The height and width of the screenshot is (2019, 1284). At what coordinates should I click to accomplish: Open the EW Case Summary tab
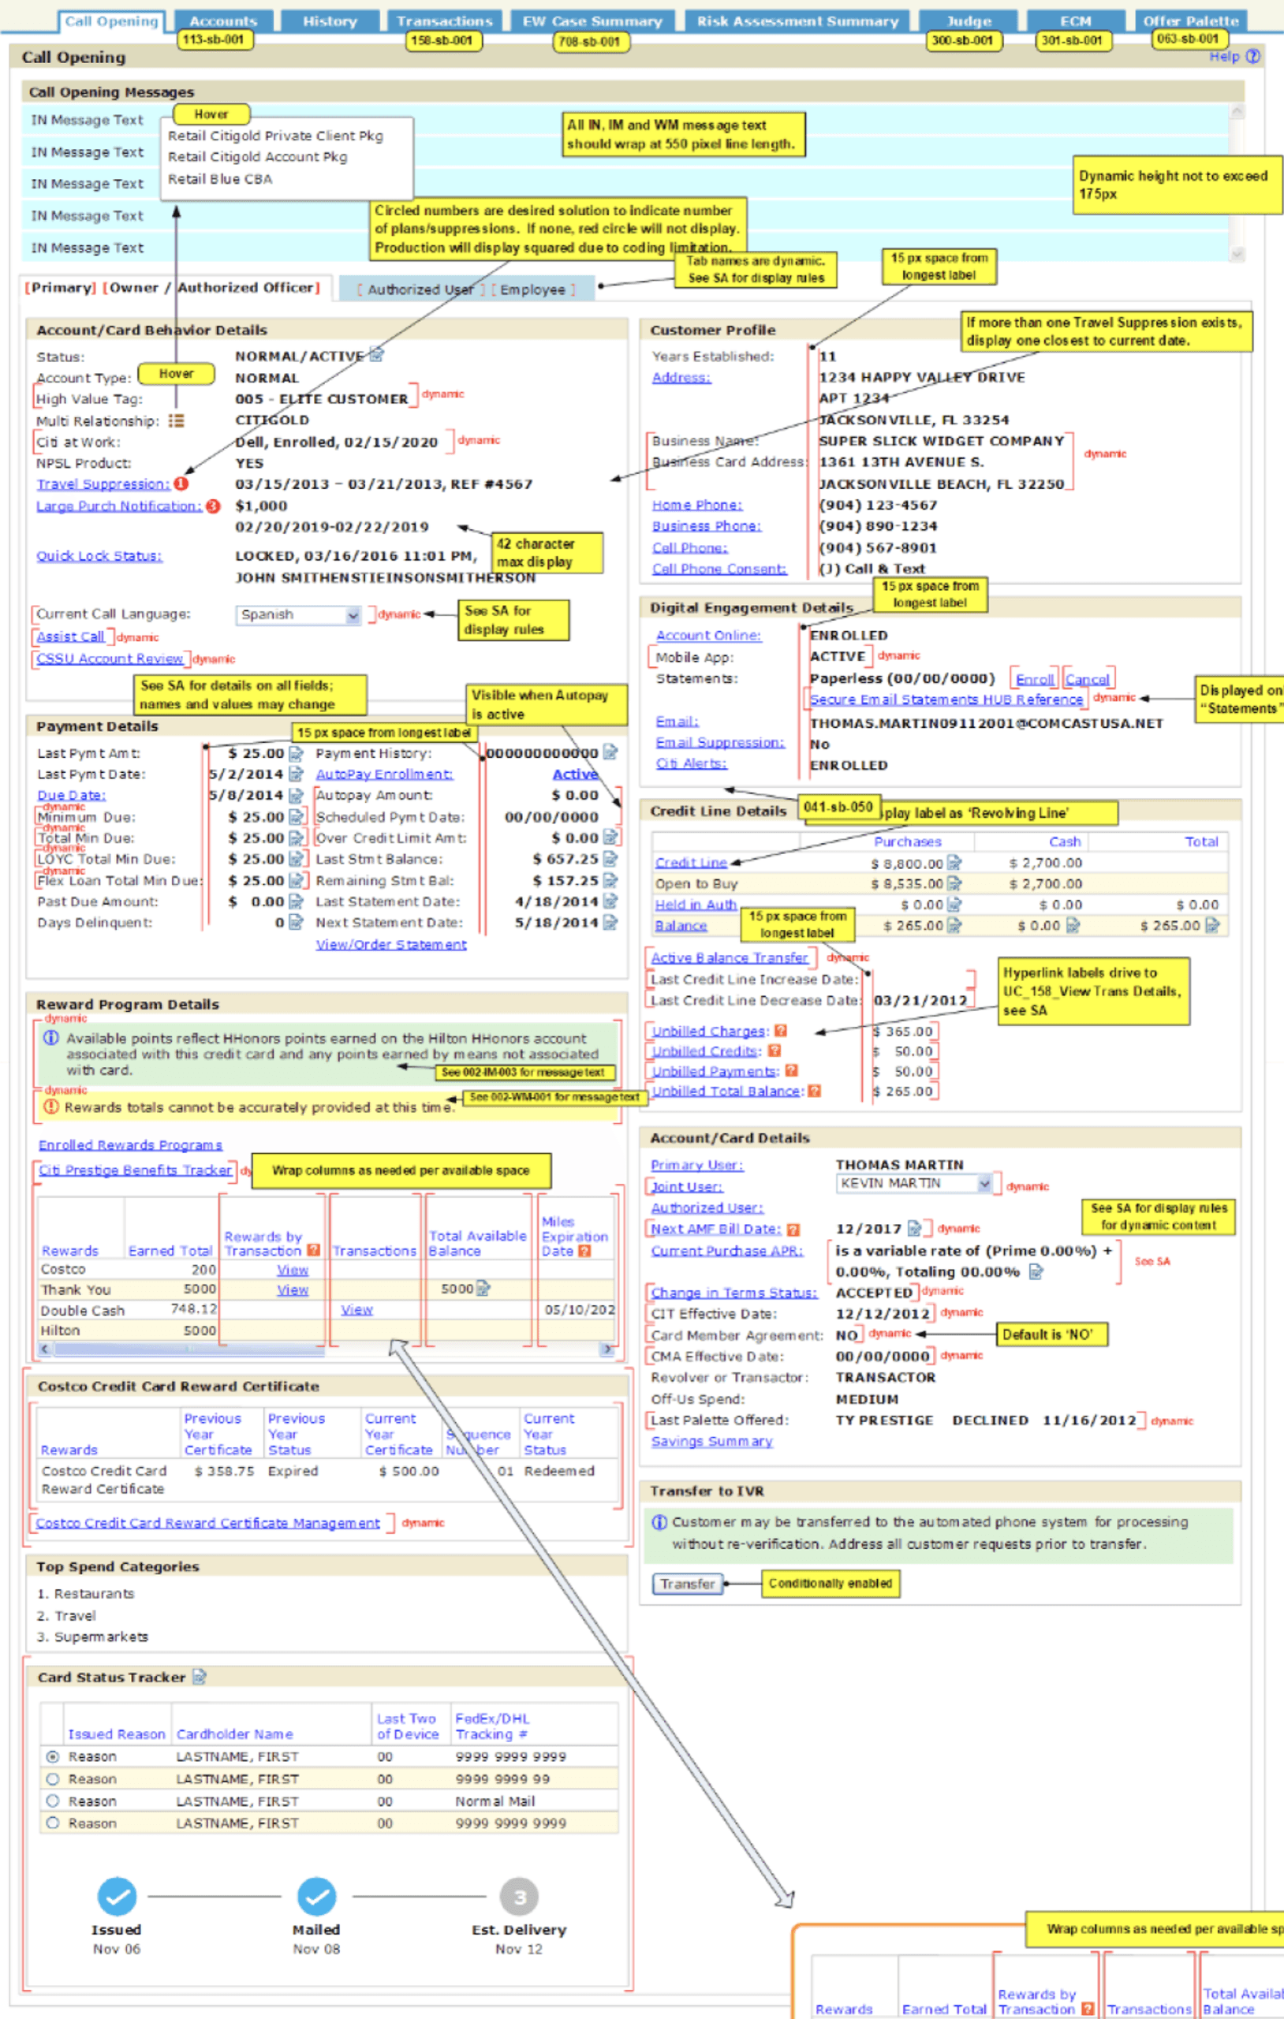(x=592, y=21)
